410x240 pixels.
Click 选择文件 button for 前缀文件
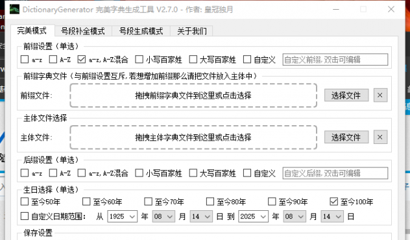(x=346, y=95)
